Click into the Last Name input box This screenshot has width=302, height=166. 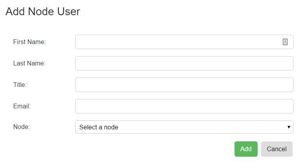[184, 63]
